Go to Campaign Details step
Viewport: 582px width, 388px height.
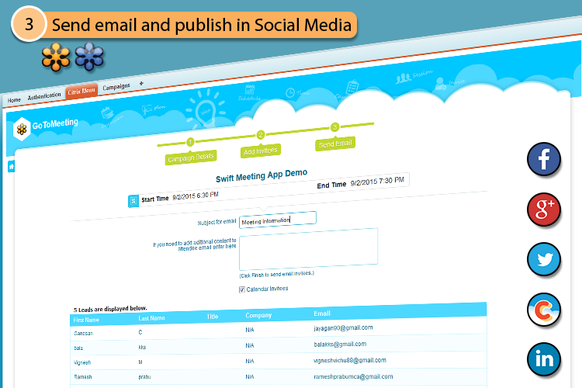(x=191, y=158)
